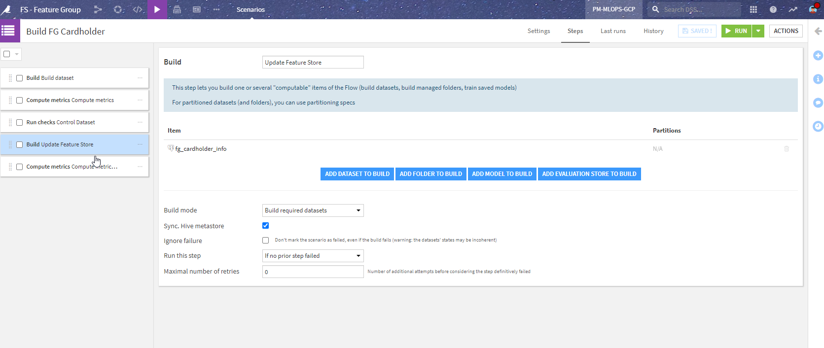Click ADD DATASET TO BUILD
The width and height of the screenshot is (824, 348).
click(x=357, y=174)
